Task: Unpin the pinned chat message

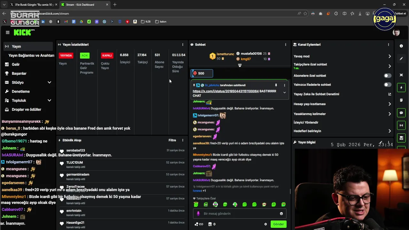Action: [x=276, y=85]
